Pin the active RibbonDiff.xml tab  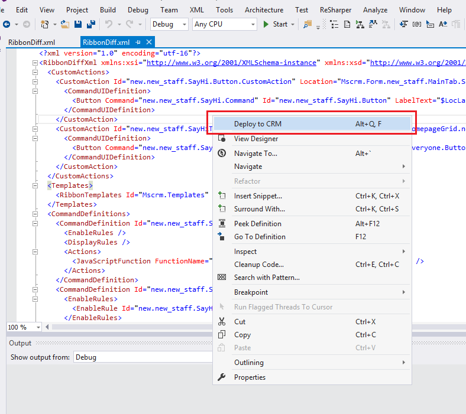[138, 42]
